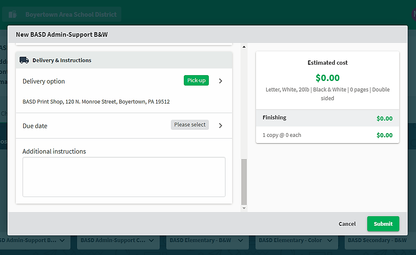Image resolution: width=416 pixels, height=255 pixels.
Task: Open the BASD Admin-Support C... dropdown
Action: (118, 240)
